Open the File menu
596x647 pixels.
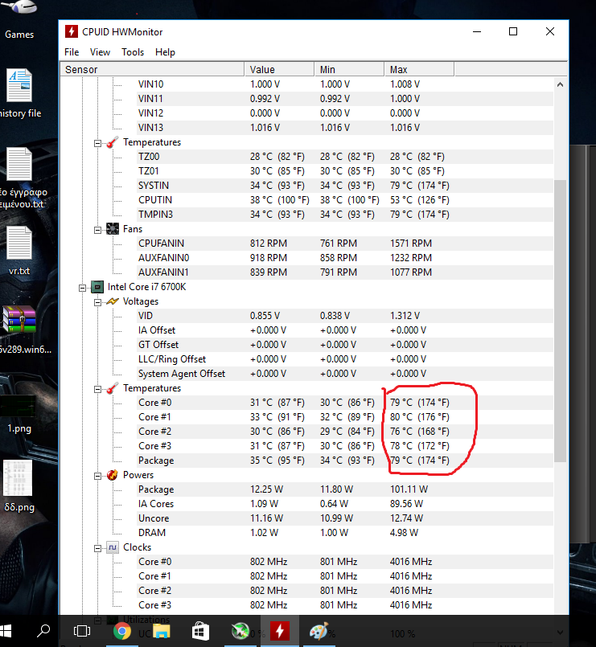(x=72, y=52)
